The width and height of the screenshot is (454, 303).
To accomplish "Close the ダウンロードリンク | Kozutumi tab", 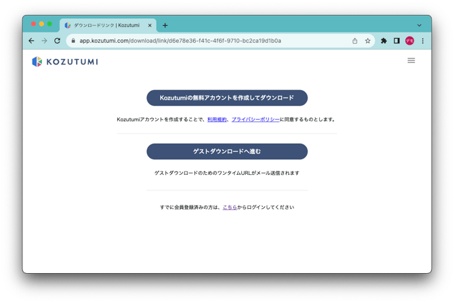I will tap(150, 26).
